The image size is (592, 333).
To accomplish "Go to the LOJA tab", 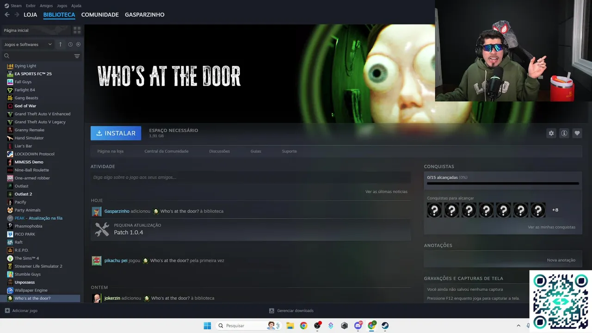I will click(x=30, y=15).
